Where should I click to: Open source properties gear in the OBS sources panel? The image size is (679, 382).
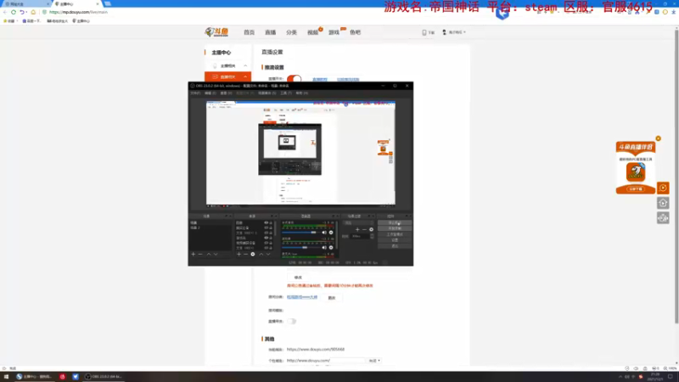pyautogui.click(x=253, y=254)
